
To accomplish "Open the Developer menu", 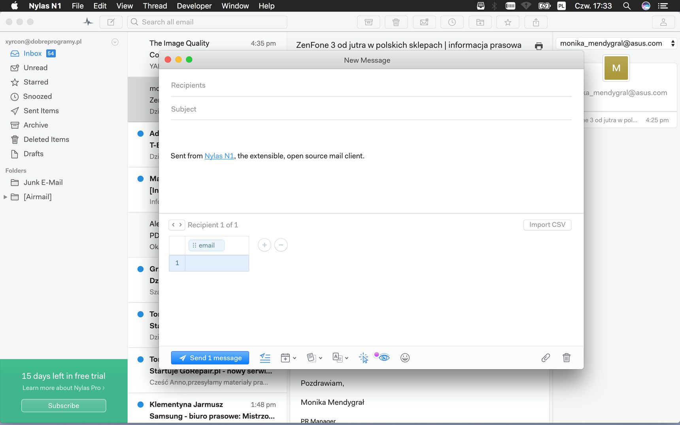I will click(x=194, y=6).
